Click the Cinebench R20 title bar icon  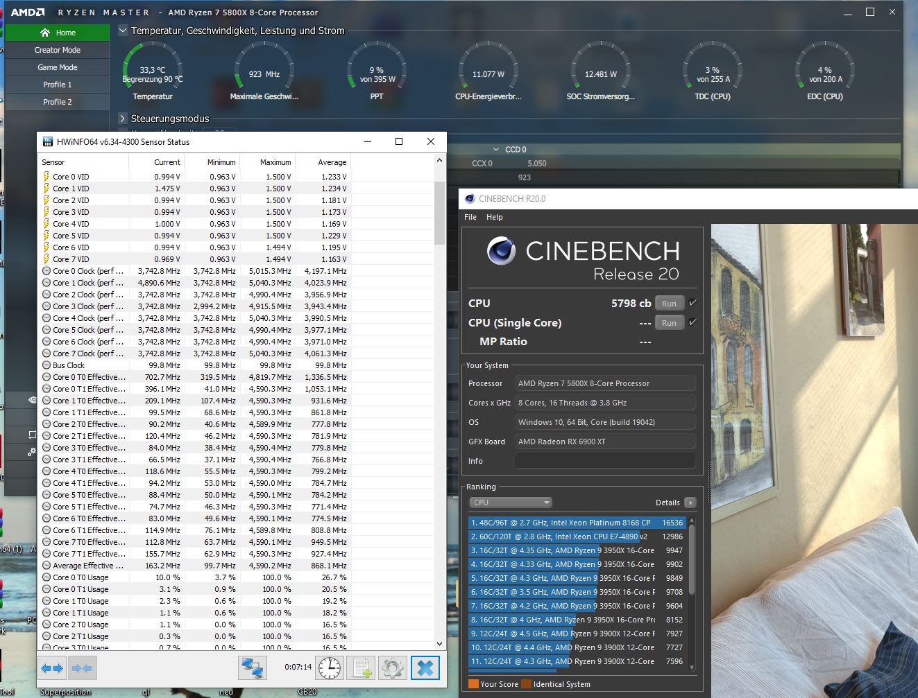pos(470,198)
